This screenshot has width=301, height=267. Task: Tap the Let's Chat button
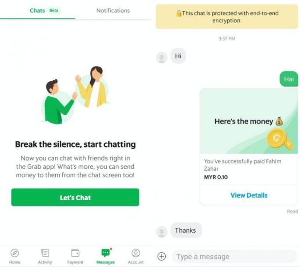[75, 197]
